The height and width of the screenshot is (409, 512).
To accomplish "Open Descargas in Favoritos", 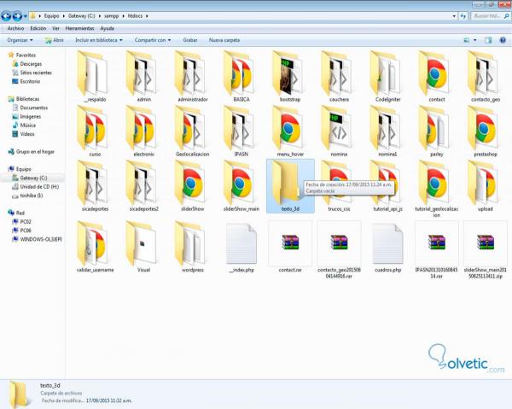I will [31, 64].
